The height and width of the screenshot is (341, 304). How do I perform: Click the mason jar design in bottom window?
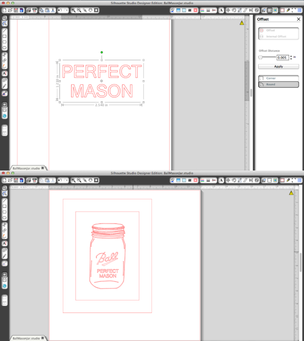108,256
